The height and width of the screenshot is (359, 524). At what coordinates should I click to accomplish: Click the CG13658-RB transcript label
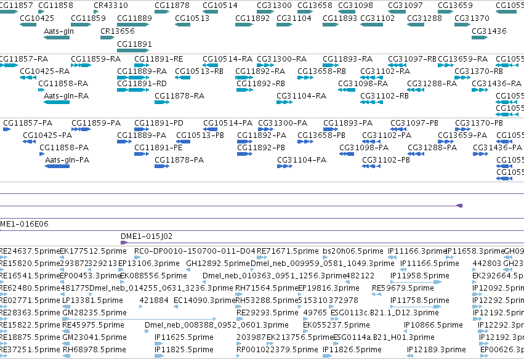pyautogui.click(x=321, y=71)
